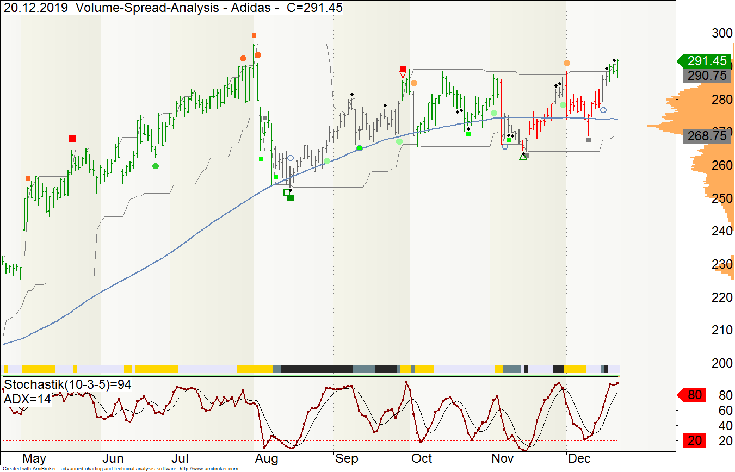Click the red square marker in late September
Viewport: 735px width, 472px height.
[403, 69]
